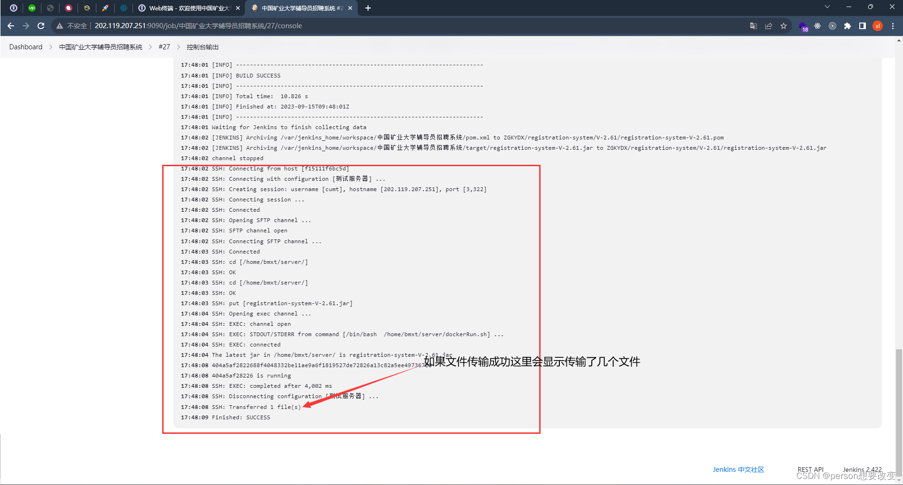Open REST API footer link
The image size is (903, 485).
pyautogui.click(x=810, y=470)
